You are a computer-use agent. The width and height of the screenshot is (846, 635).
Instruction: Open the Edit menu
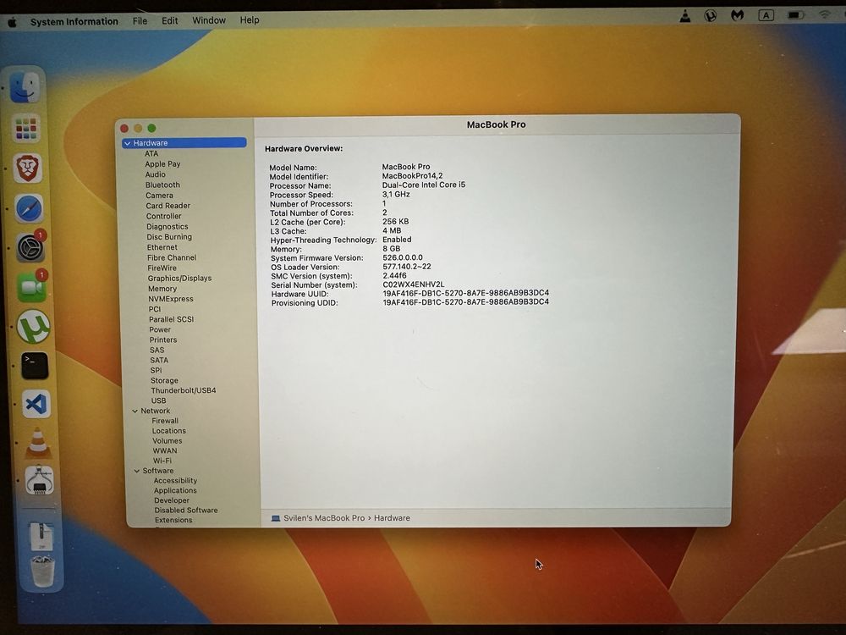click(169, 20)
